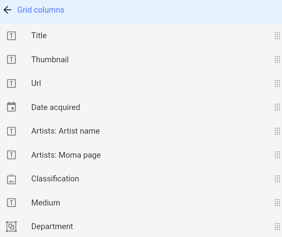Choose the Artists: Artist name column
Screen dimensions: 282x237
65,131
